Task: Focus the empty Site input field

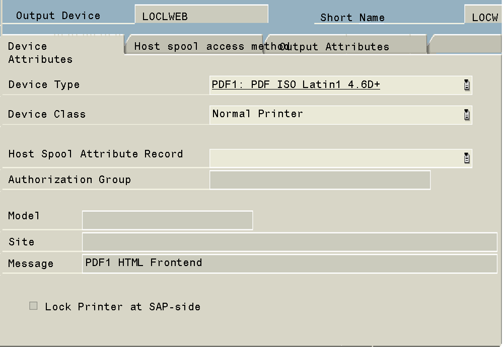Action: pyautogui.click(x=289, y=242)
